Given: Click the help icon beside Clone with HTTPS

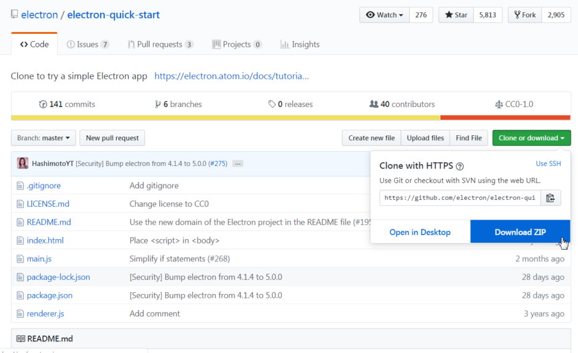Looking at the screenshot, I should click(460, 166).
